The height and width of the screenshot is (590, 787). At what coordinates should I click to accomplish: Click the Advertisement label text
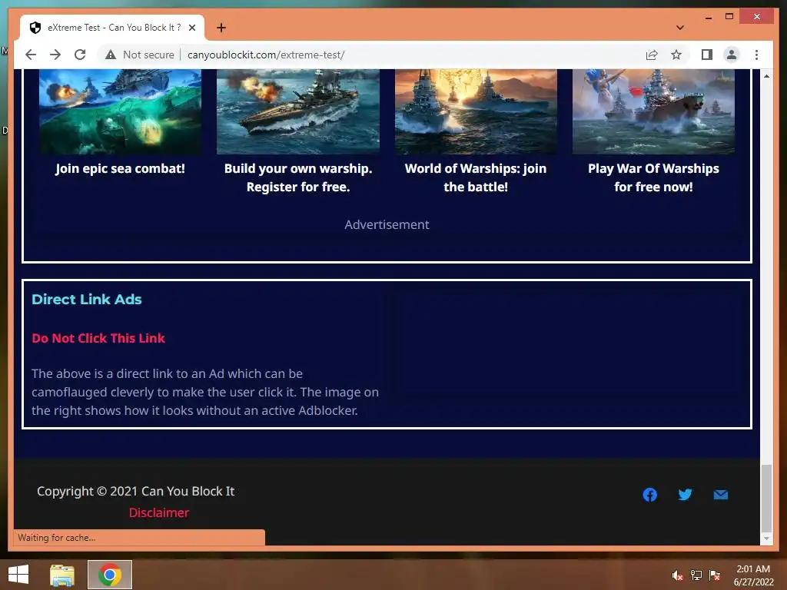[387, 225]
